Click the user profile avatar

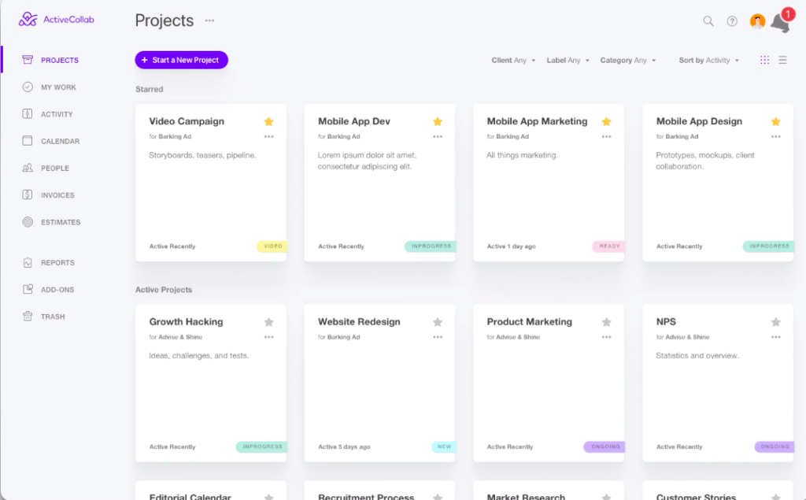click(757, 21)
